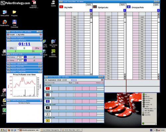Click the red number 1 silk for Big Nellie
This screenshot has width=166, height=132.
coord(48,88)
